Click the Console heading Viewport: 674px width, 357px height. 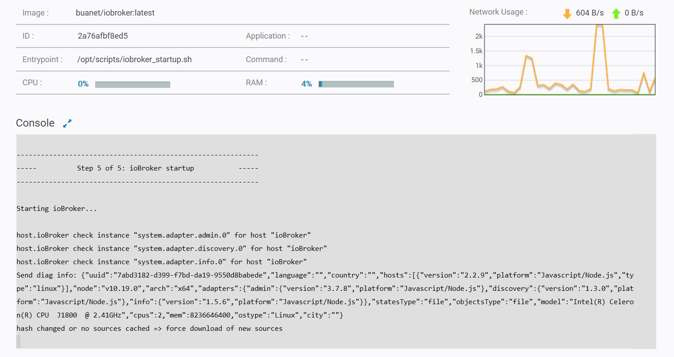pyautogui.click(x=35, y=123)
